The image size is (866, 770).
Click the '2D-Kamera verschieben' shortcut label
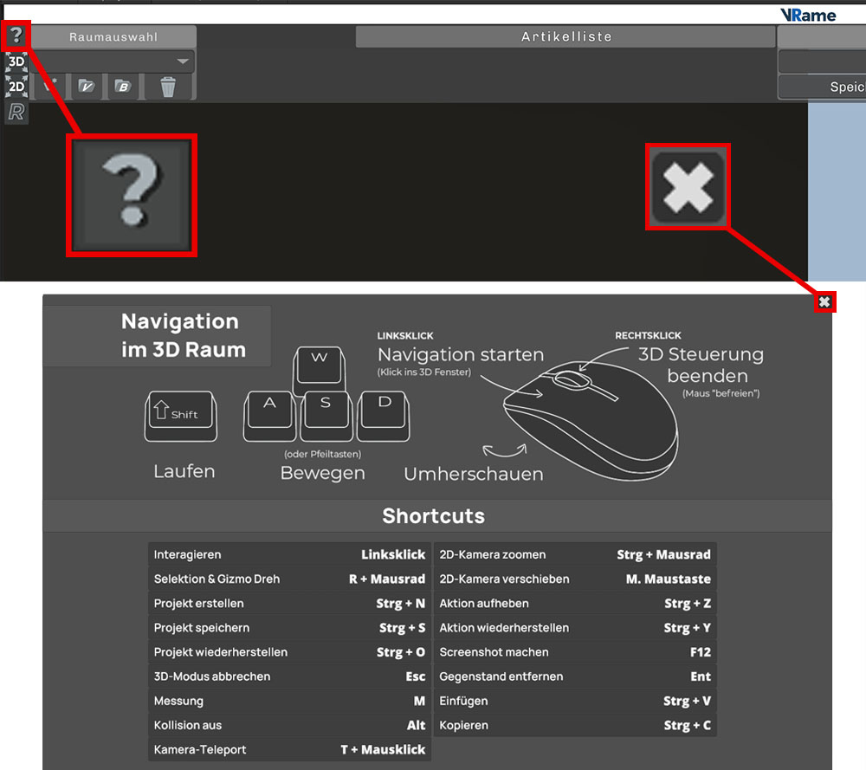point(504,579)
